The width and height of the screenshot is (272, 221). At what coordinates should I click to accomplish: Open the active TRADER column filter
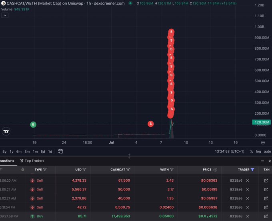pyautogui.click(x=252, y=170)
